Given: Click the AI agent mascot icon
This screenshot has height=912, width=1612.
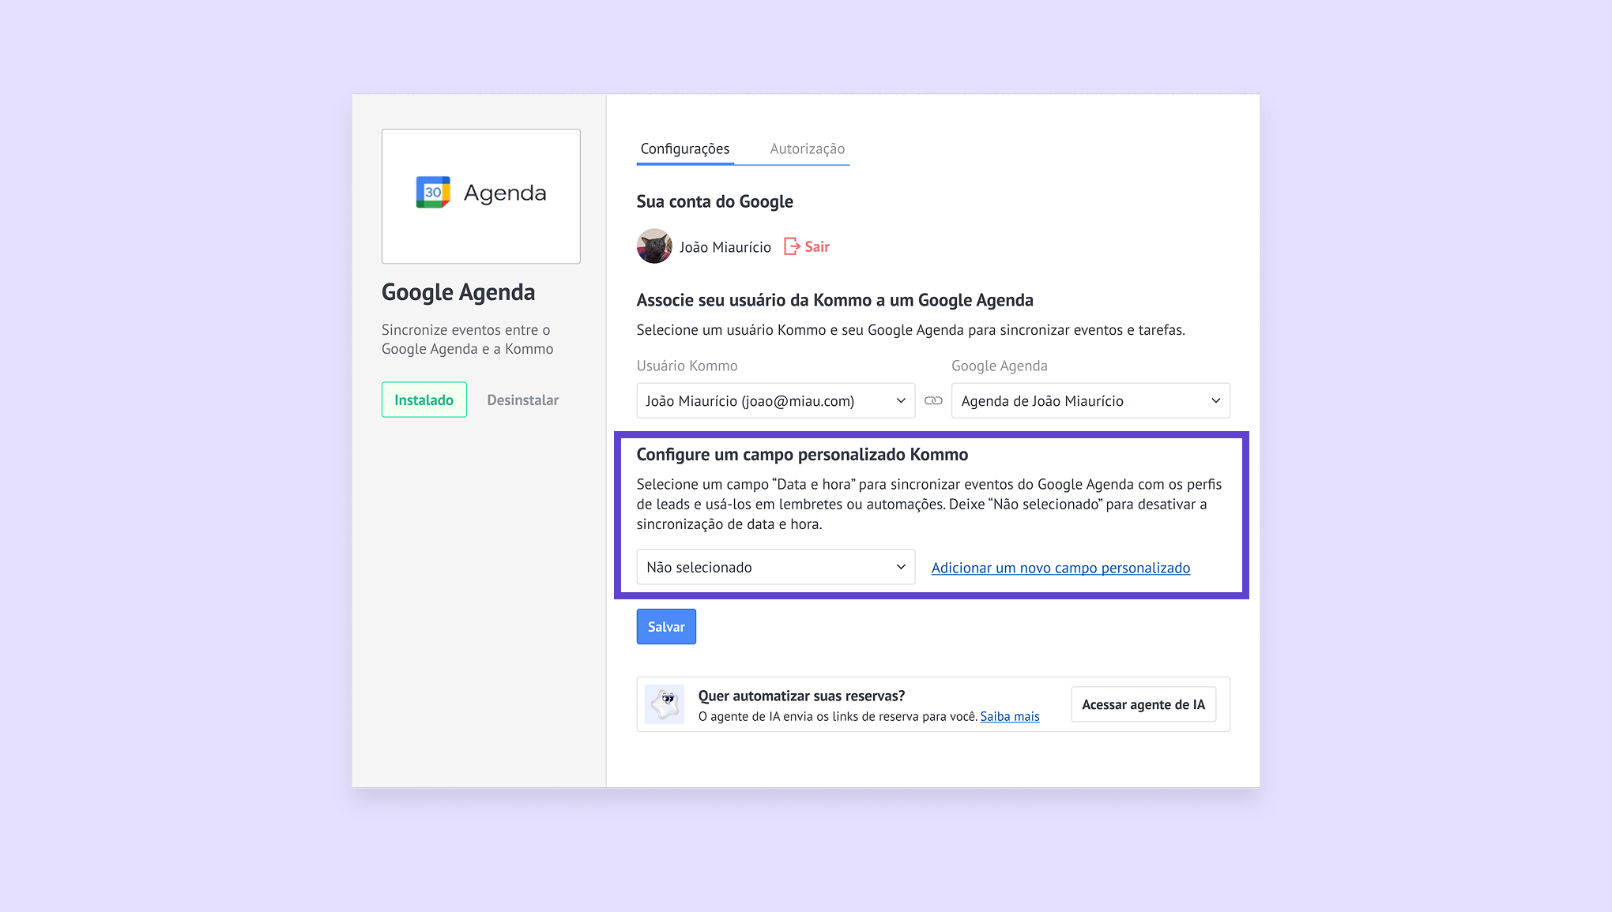Looking at the screenshot, I should pos(665,704).
